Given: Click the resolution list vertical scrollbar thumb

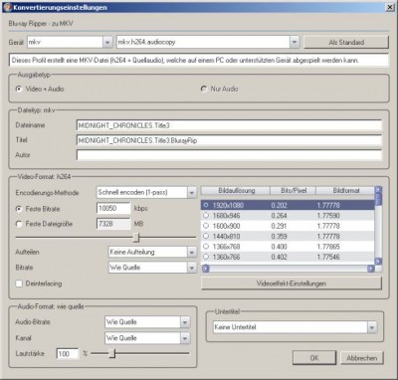Looking at the screenshot, I should coord(378,199).
